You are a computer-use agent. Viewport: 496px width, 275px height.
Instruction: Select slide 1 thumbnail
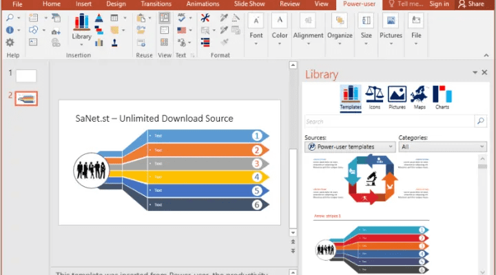pyautogui.click(x=26, y=76)
